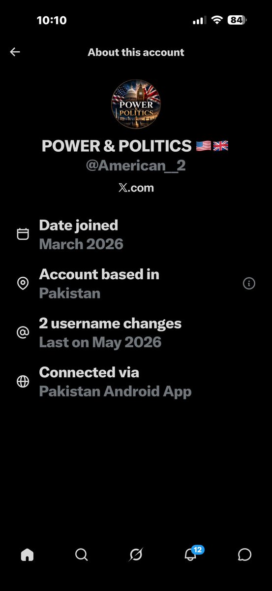The image size is (272, 591).
Task: Tap the @American__2 handle
Action: click(x=136, y=166)
